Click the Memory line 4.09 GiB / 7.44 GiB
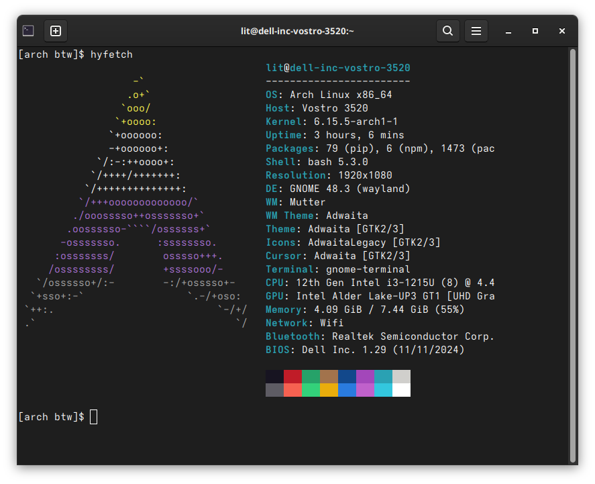The height and width of the screenshot is (484, 595). click(x=365, y=309)
